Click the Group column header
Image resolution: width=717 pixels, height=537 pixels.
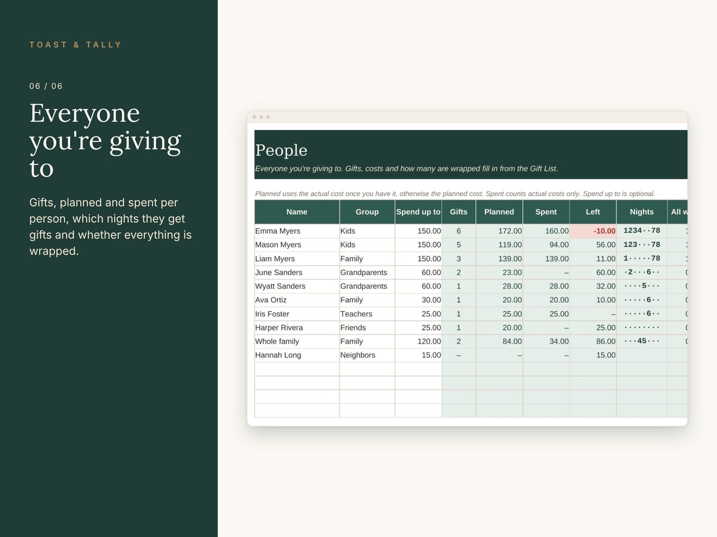[x=367, y=212]
